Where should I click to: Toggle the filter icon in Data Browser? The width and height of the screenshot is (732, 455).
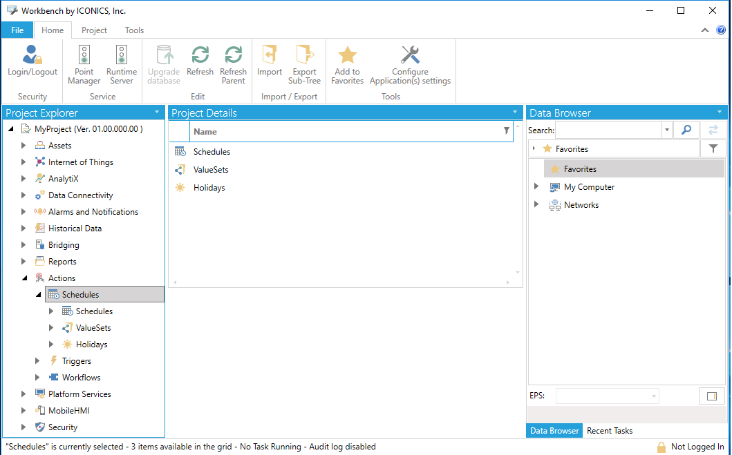click(x=713, y=148)
